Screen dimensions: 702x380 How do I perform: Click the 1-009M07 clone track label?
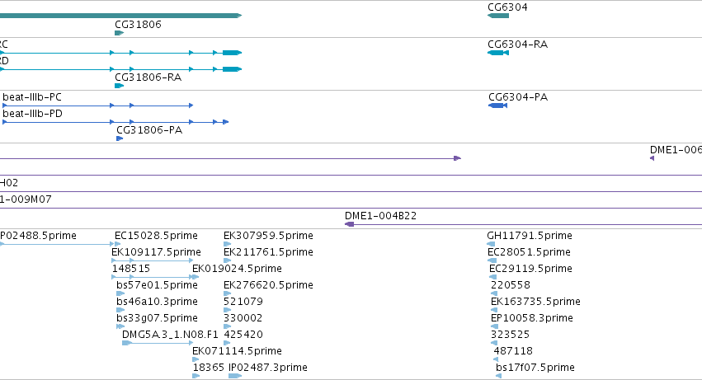tap(26, 199)
